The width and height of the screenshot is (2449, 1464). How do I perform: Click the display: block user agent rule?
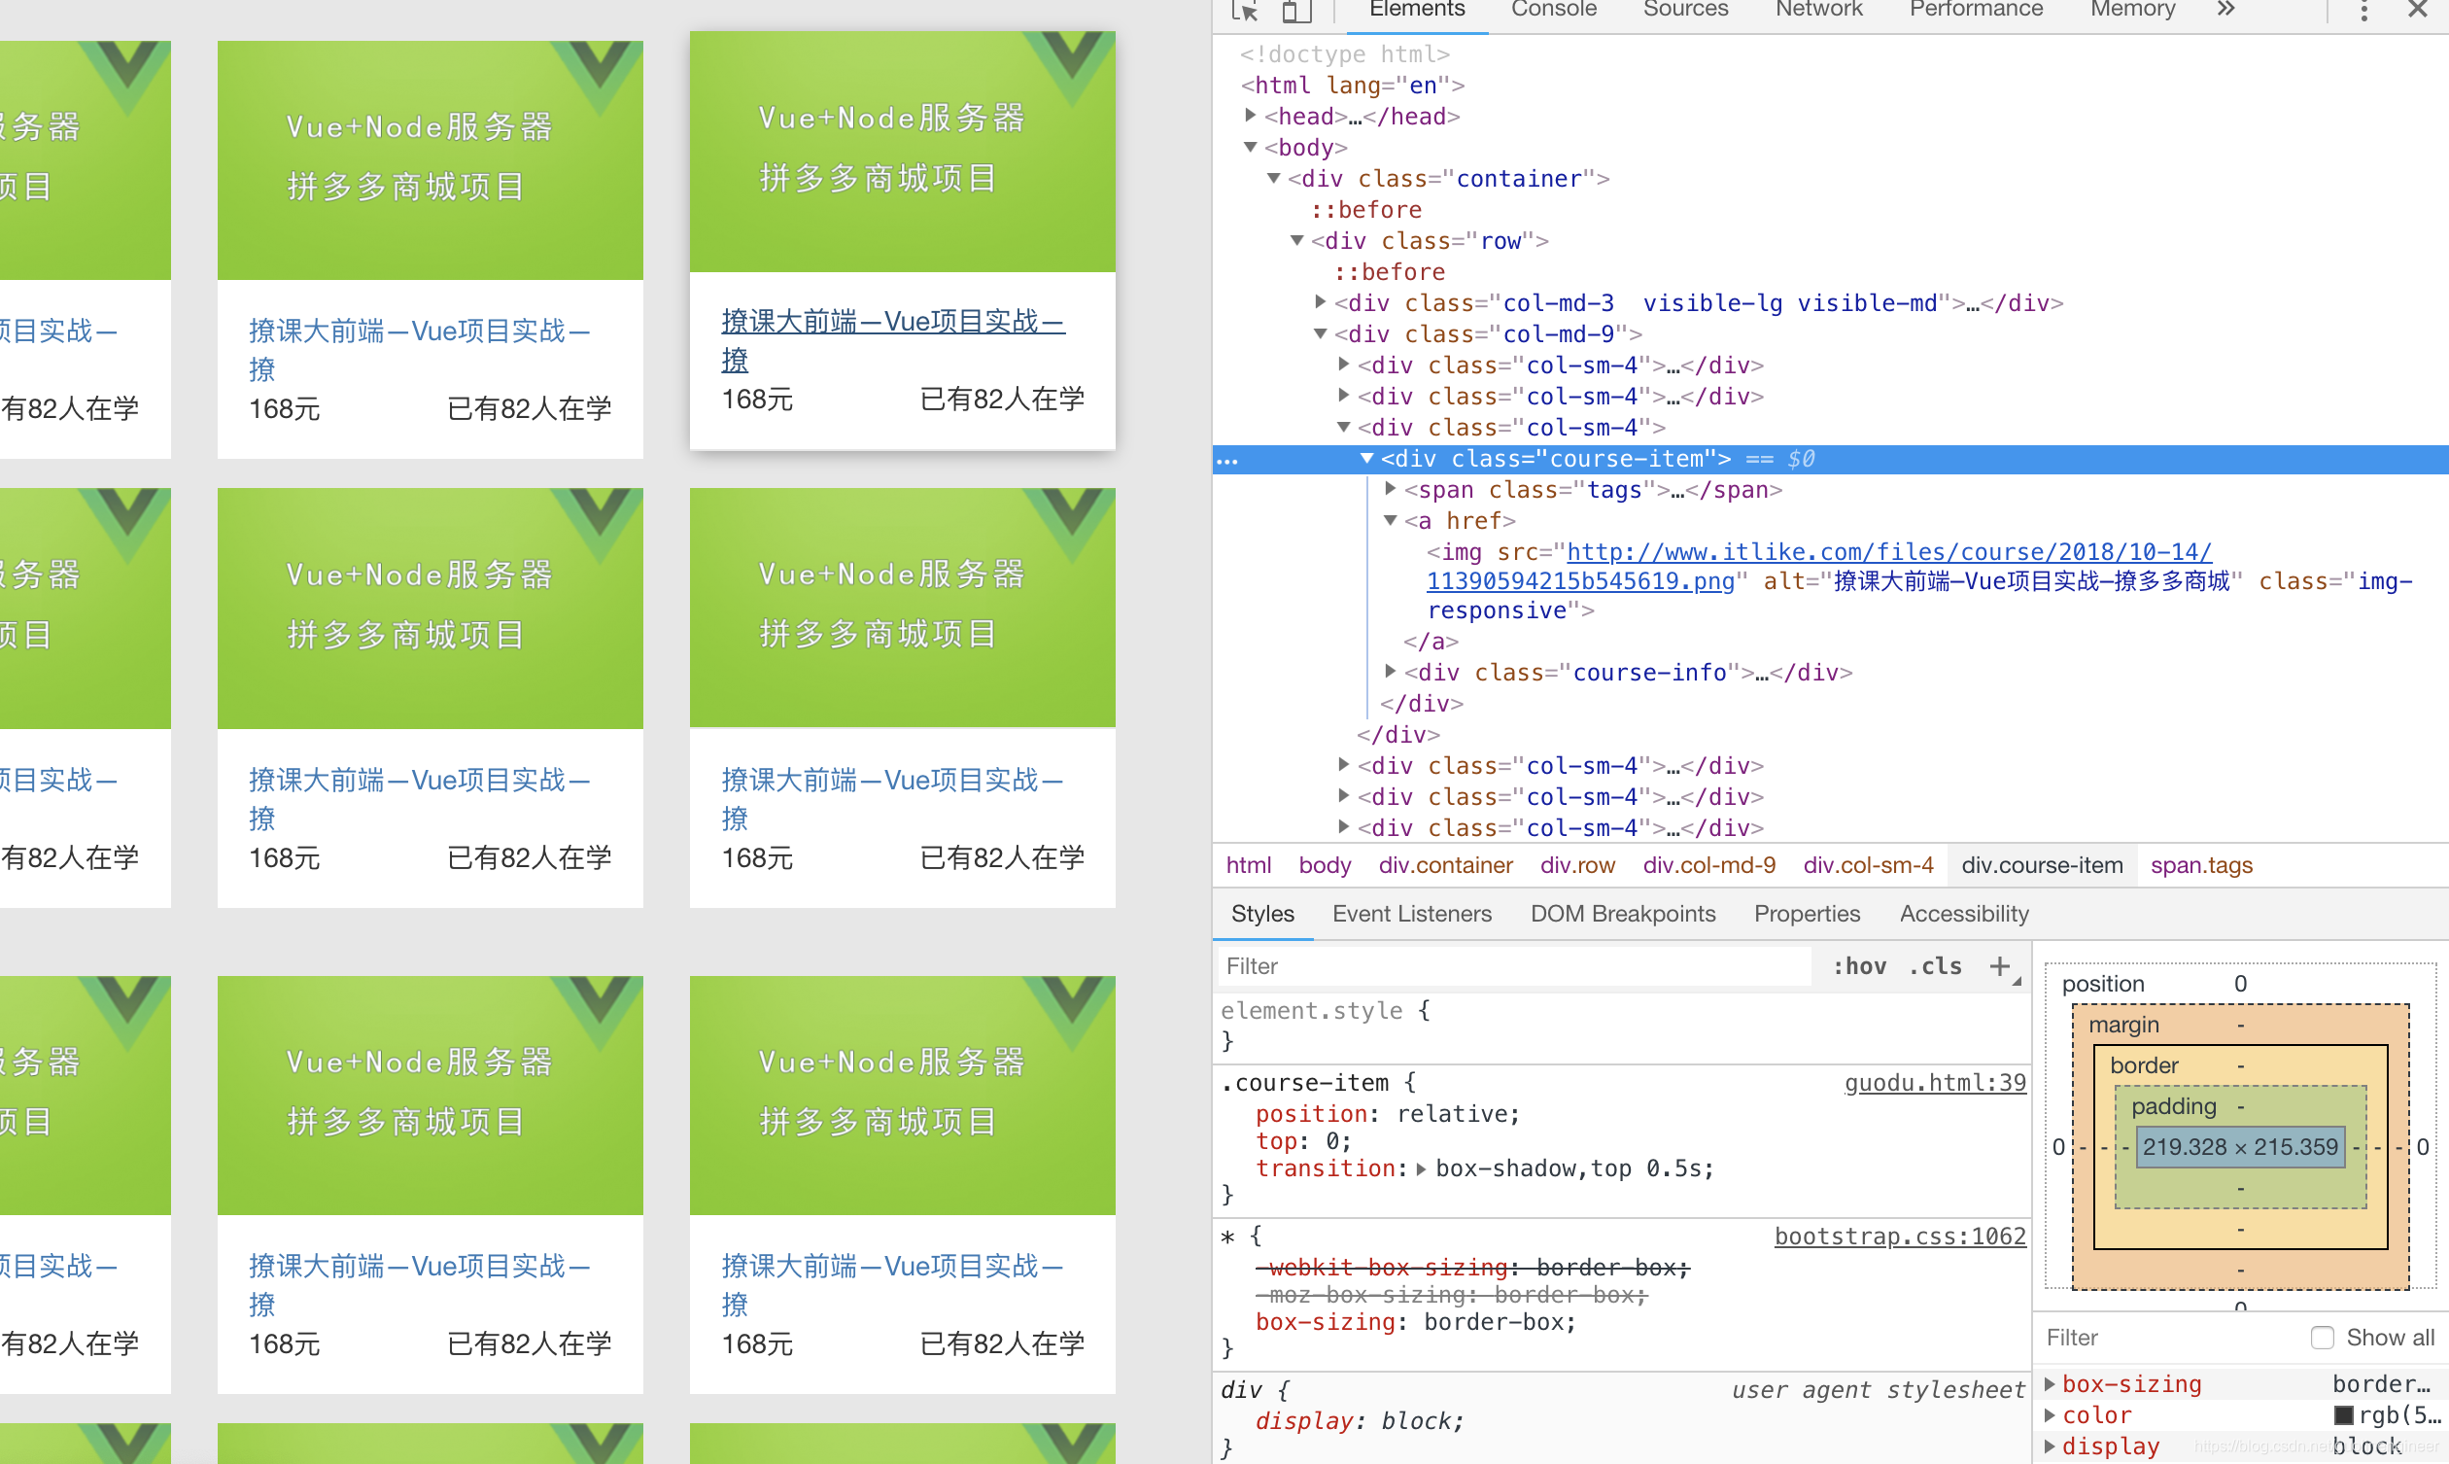[x=1360, y=1421]
